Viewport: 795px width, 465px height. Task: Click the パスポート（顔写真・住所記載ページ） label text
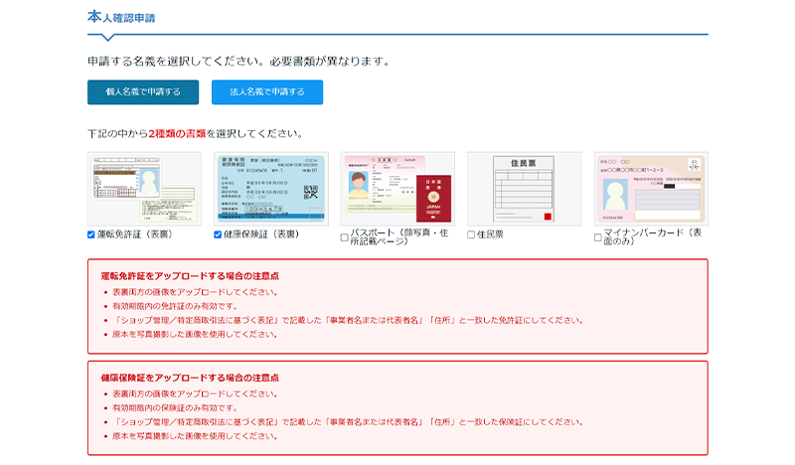coord(397,235)
